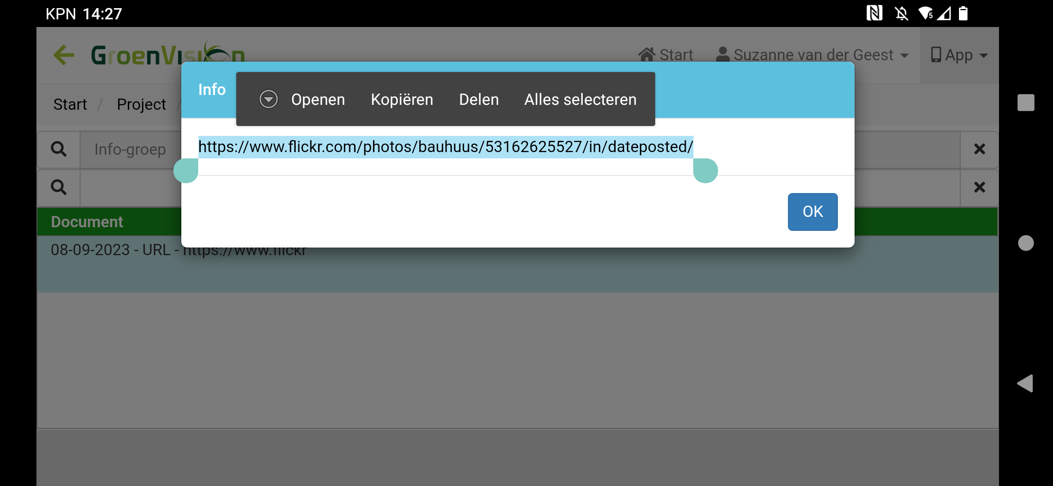The width and height of the screenshot is (1053, 486).
Task: Clear the Info-groep field with X
Action: point(979,149)
